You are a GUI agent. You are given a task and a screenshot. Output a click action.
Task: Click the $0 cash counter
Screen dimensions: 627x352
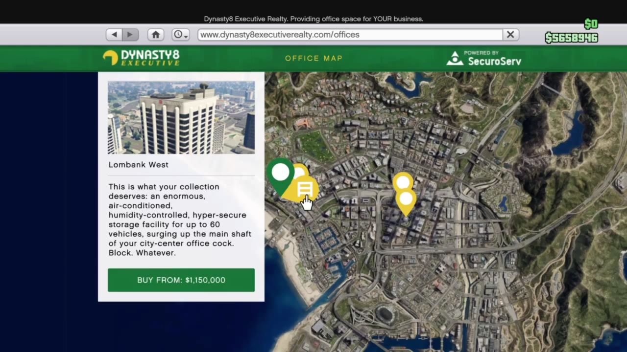590,23
